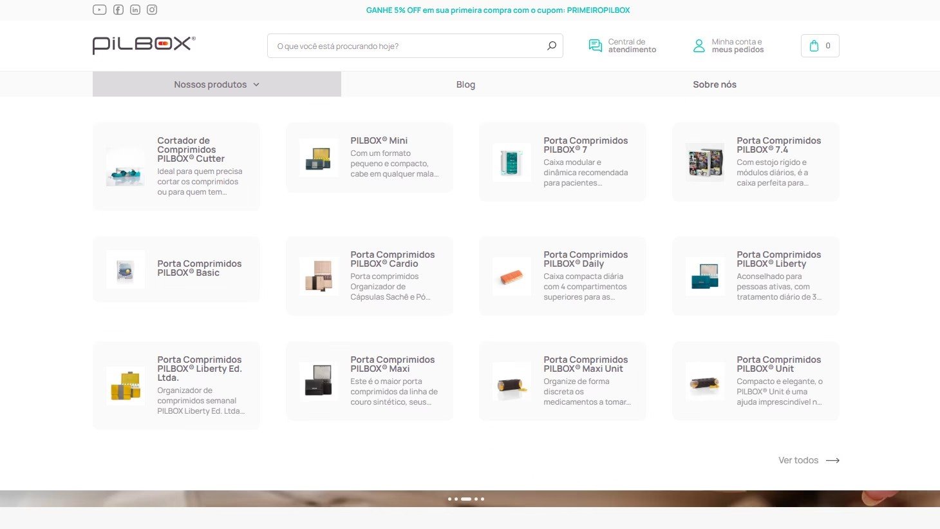Click the PILBOX logo
This screenshot has height=529, width=940.
point(144,45)
